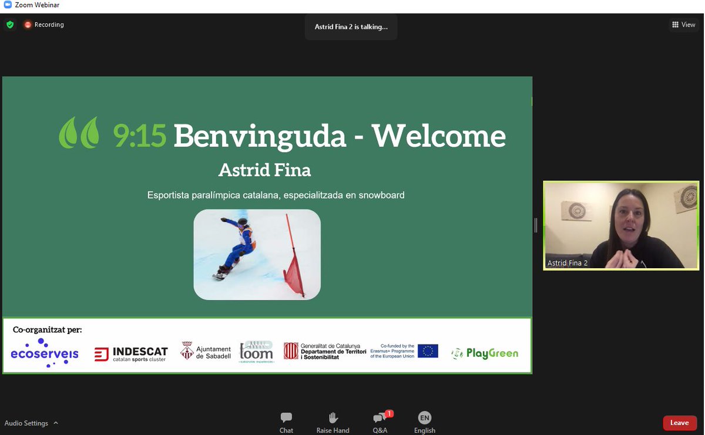Expand the Audio Settings caret menu
This screenshot has width=705, height=435.
[x=56, y=423]
